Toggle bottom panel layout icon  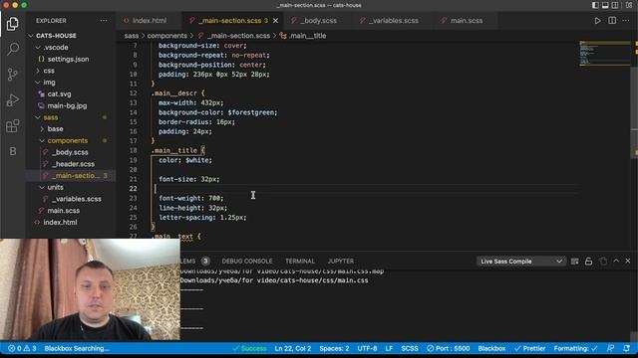point(605,5)
